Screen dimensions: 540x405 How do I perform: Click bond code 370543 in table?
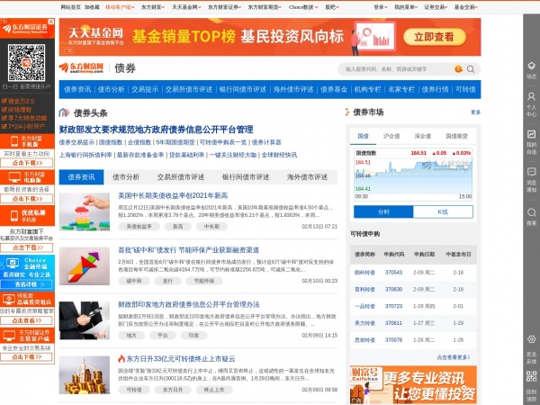(393, 273)
